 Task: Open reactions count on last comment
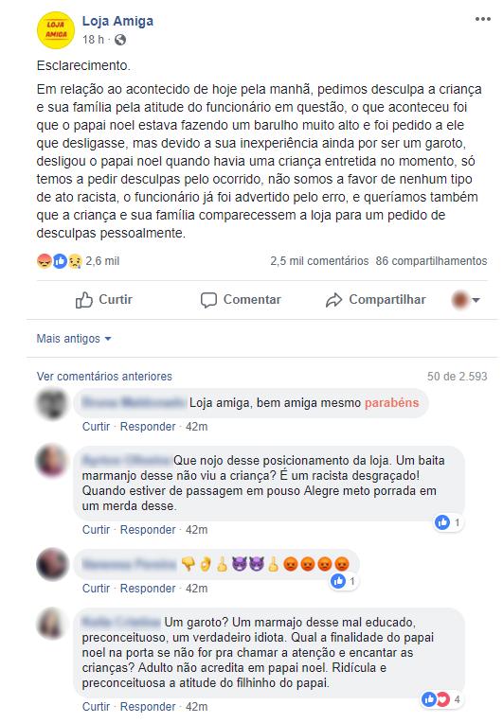[x=441, y=699]
